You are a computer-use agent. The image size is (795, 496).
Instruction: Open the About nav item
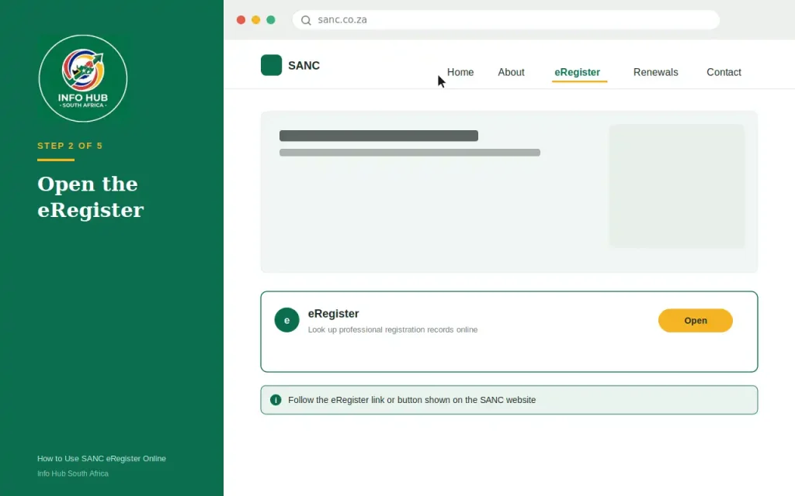511,72
